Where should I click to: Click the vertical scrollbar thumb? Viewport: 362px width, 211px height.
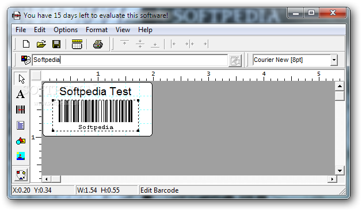(340, 96)
